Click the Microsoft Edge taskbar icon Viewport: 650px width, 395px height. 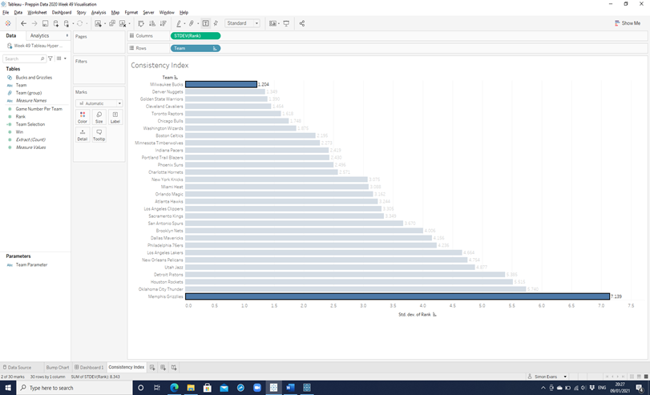pos(174,388)
